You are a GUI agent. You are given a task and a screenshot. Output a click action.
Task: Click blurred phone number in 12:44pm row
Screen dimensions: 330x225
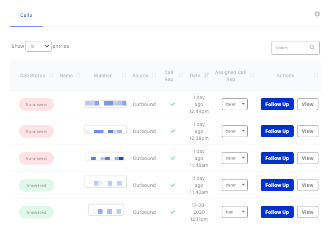point(106,104)
